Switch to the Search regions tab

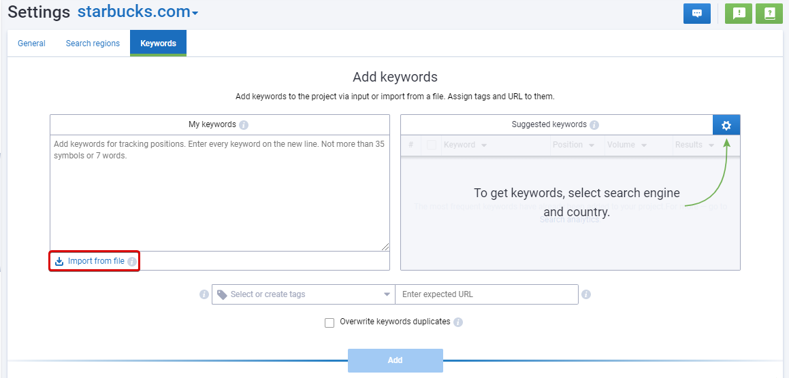pos(93,44)
